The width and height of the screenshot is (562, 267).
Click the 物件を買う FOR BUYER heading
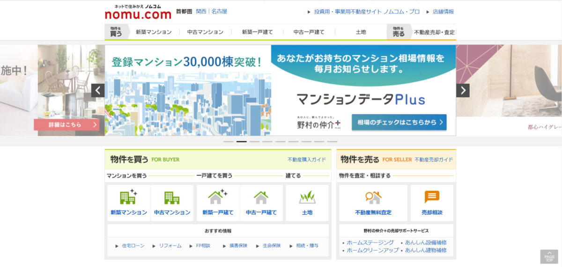pyautogui.click(x=145, y=159)
